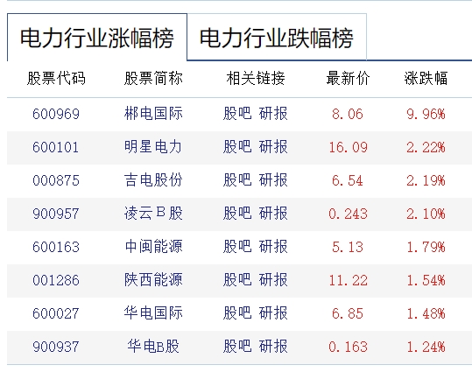Open stock code 001286
The width and height of the screenshot is (472, 372).
pos(56,280)
